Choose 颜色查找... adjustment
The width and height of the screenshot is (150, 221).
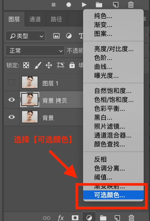[x=113, y=144]
